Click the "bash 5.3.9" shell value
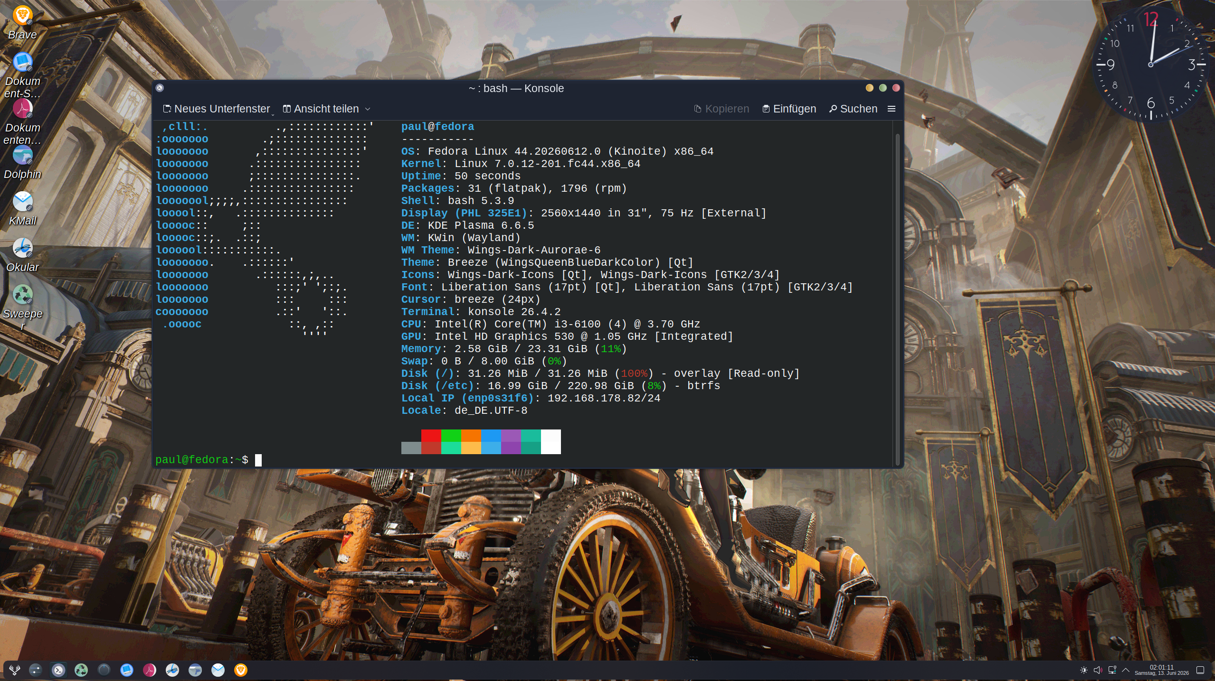Image resolution: width=1215 pixels, height=681 pixels. click(481, 201)
